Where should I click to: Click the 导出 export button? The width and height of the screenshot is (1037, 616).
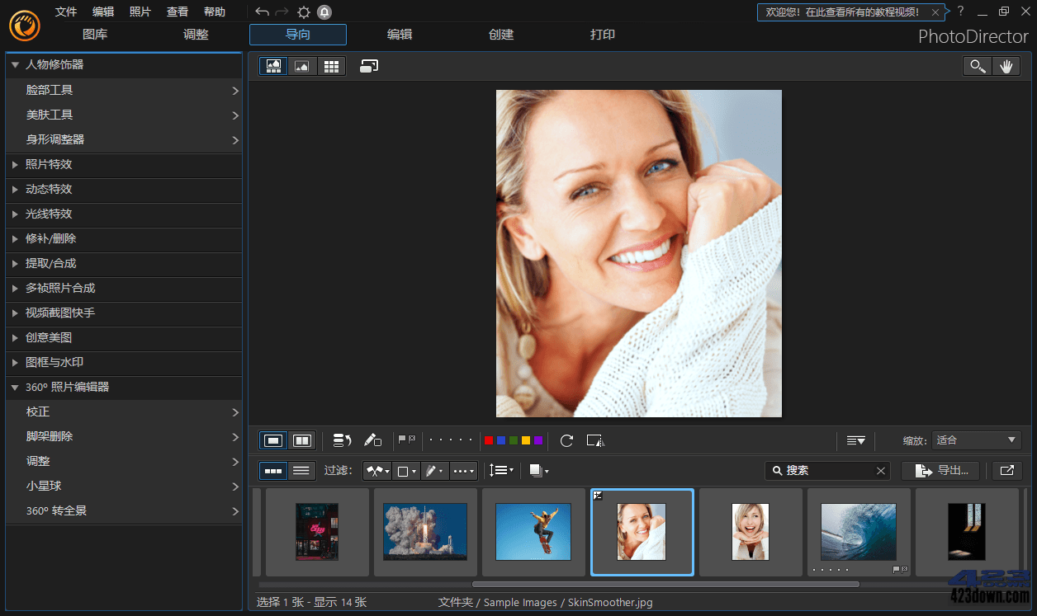940,470
